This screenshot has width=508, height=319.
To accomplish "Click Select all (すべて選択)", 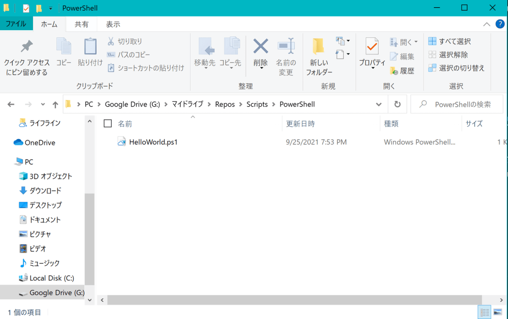I will (450, 41).
